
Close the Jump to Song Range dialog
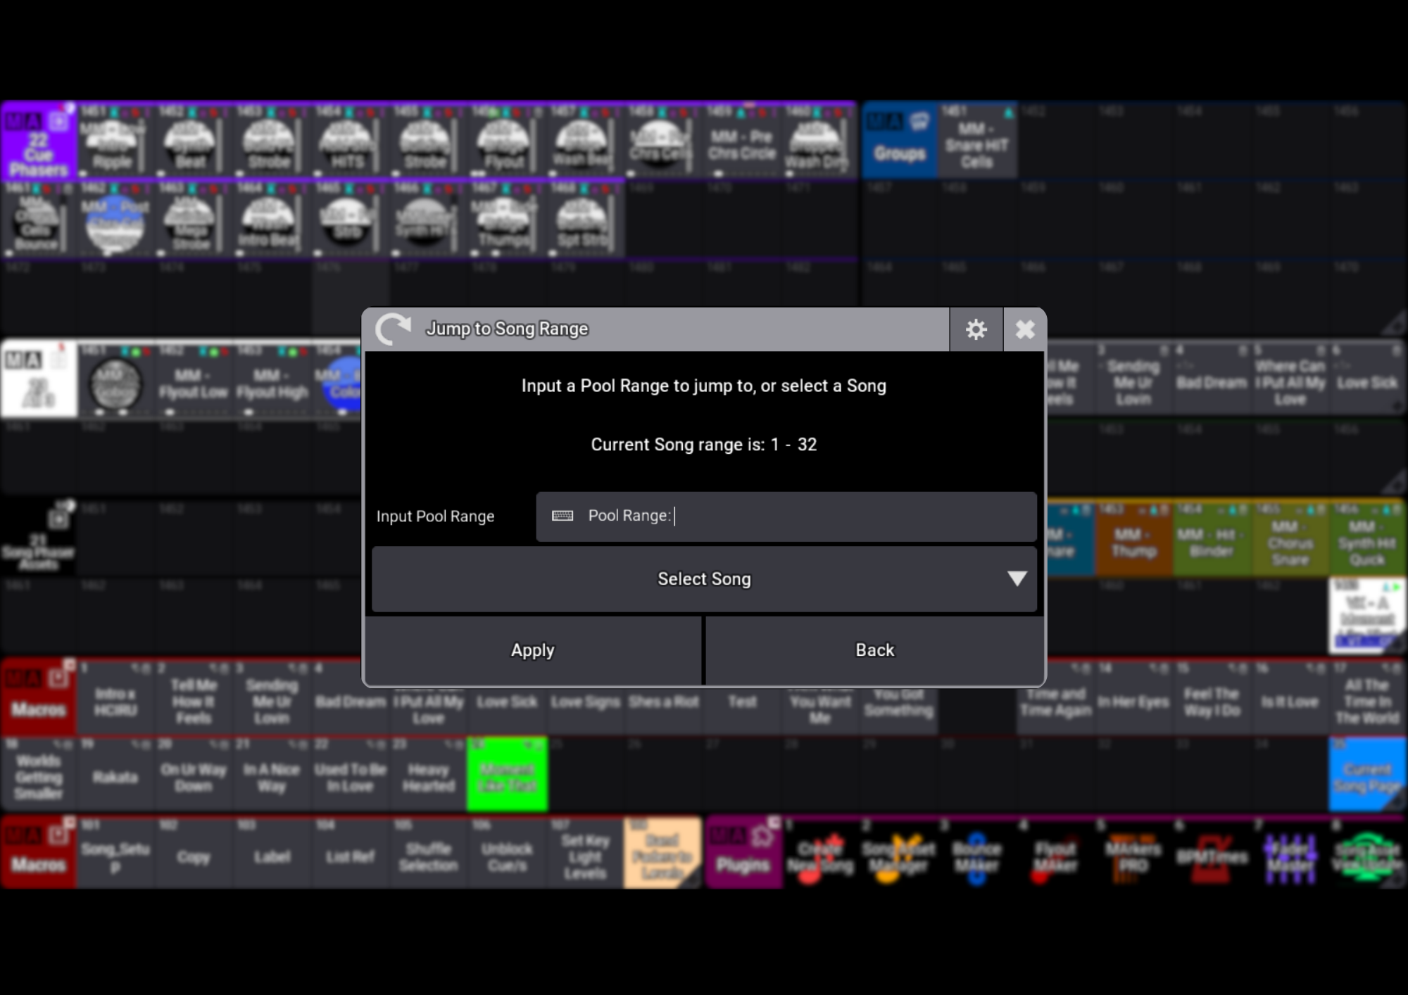[1025, 329]
